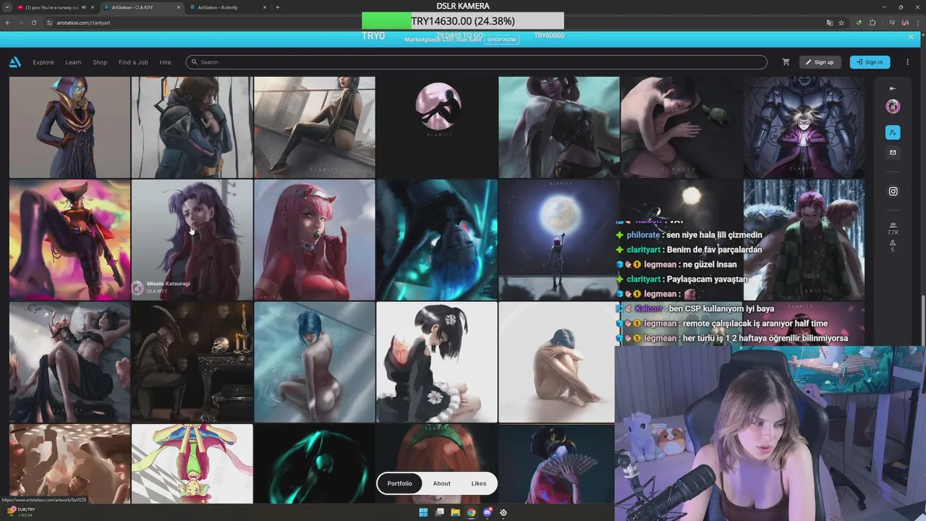Focus the ArtStation search field
The height and width of the screenshot is (521, 926).
(x=476, y=62)
